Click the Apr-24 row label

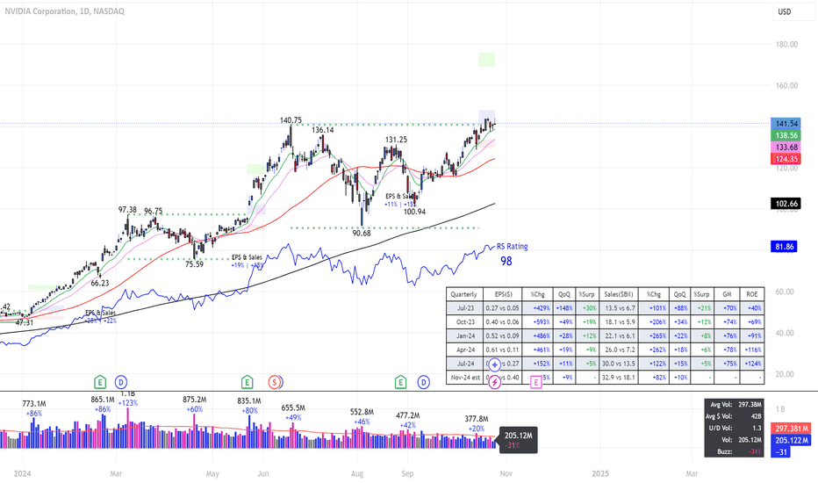[465, 350]
